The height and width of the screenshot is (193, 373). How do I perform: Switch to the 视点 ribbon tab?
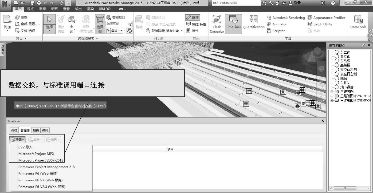30,9
